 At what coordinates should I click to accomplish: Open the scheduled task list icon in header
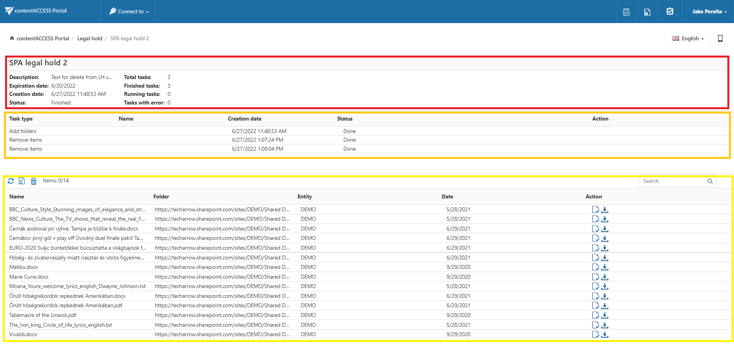tap(626, 12)
